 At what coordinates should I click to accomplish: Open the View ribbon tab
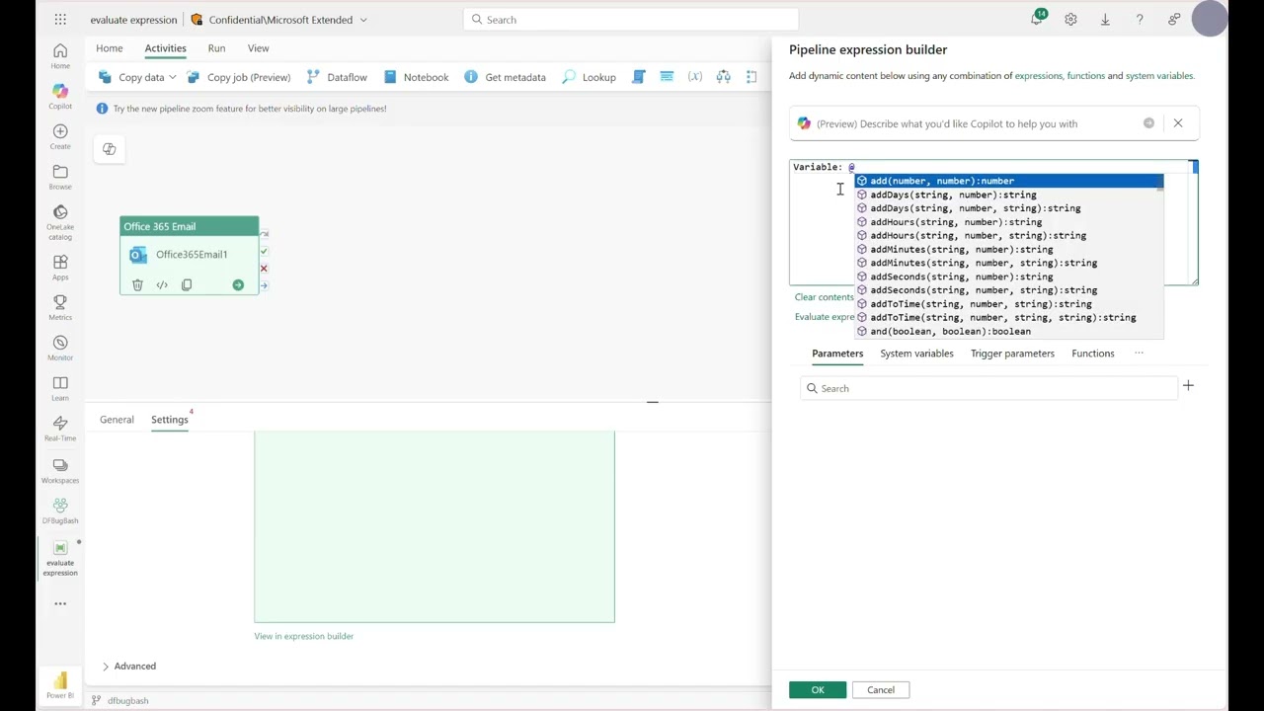coord(258,47)
